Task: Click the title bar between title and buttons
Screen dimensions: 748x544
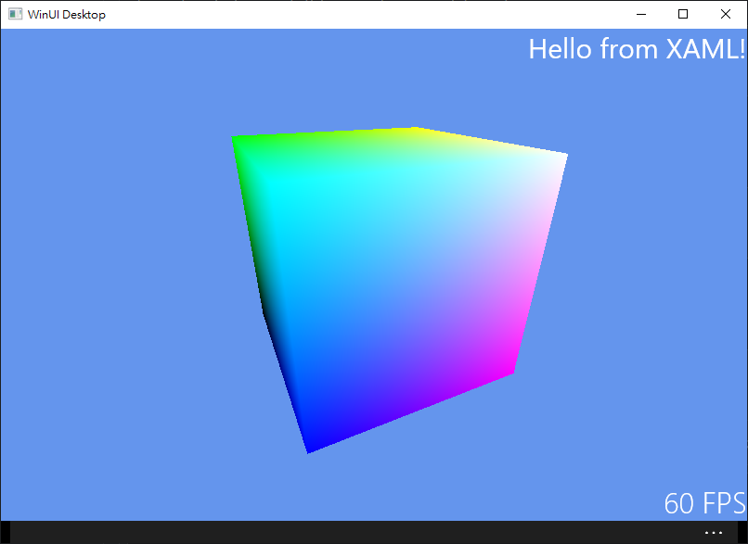Action: click(x=371, y=14)
